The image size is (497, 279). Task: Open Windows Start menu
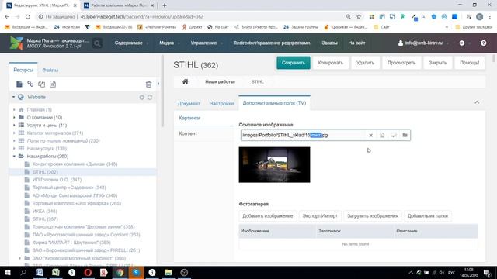coord(7,272)
